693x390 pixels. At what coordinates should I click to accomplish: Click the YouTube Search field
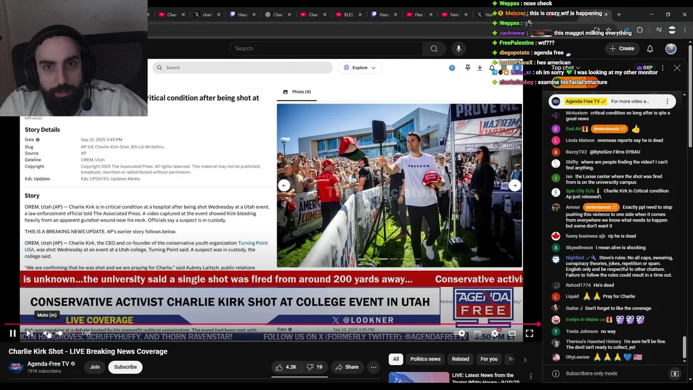pos(326,49)
